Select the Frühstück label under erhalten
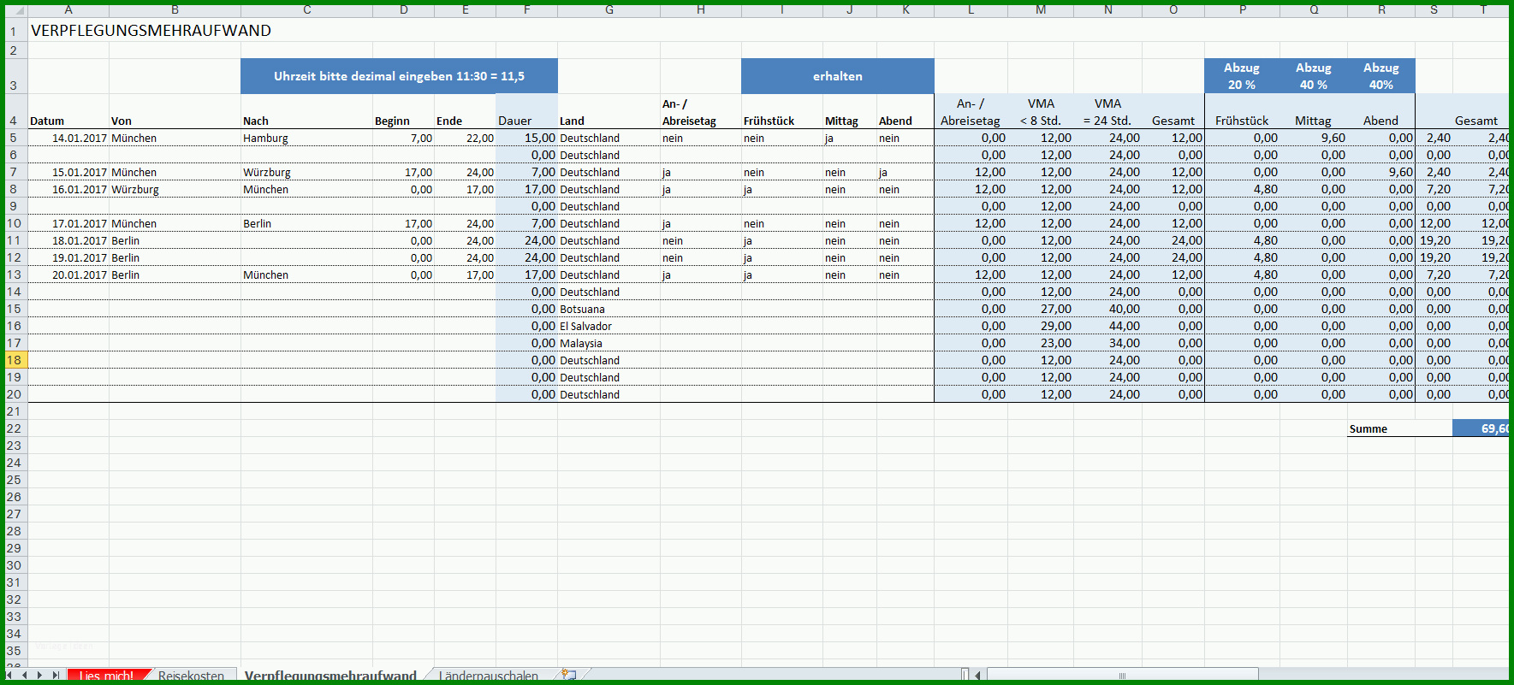This screenshot has width=1514, height=685. coord(769,121)
